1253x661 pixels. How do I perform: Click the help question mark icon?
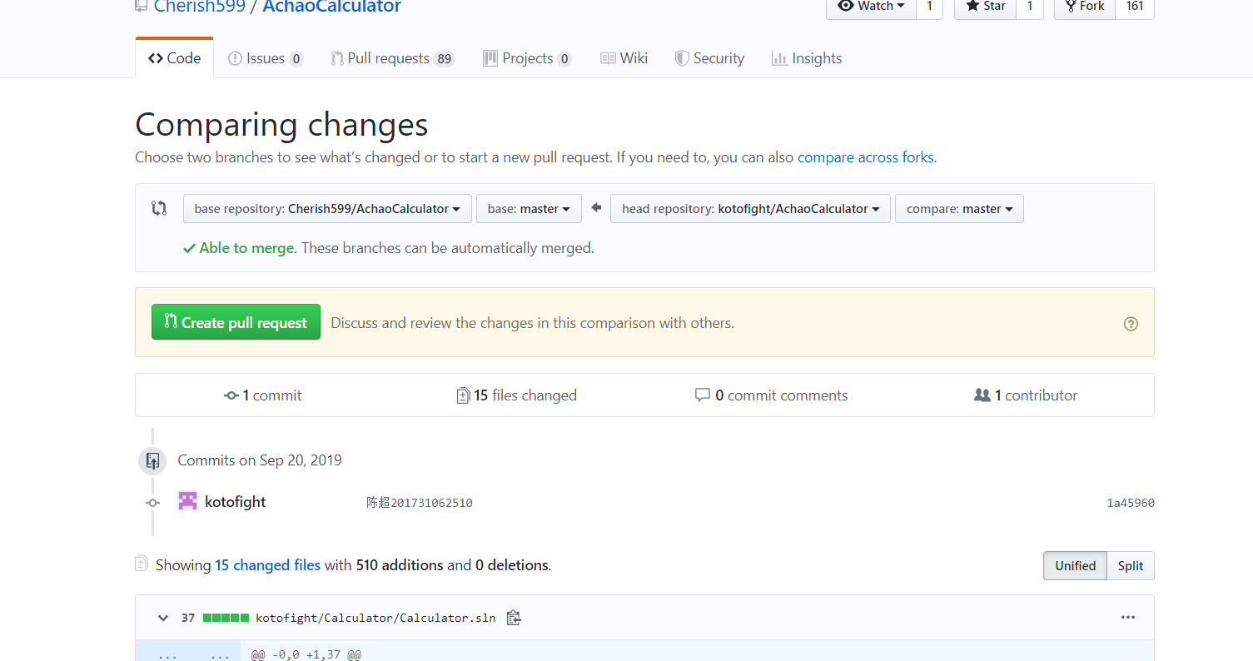1131,324
